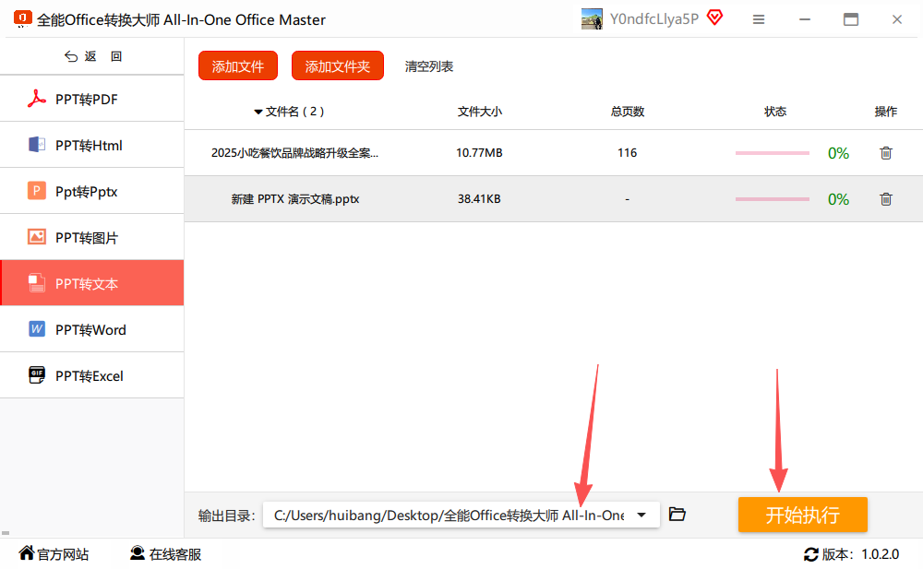This screenshot has width=923, height=569.
Task: Select the PPT转Html menu item
Action: pos(91,145)
